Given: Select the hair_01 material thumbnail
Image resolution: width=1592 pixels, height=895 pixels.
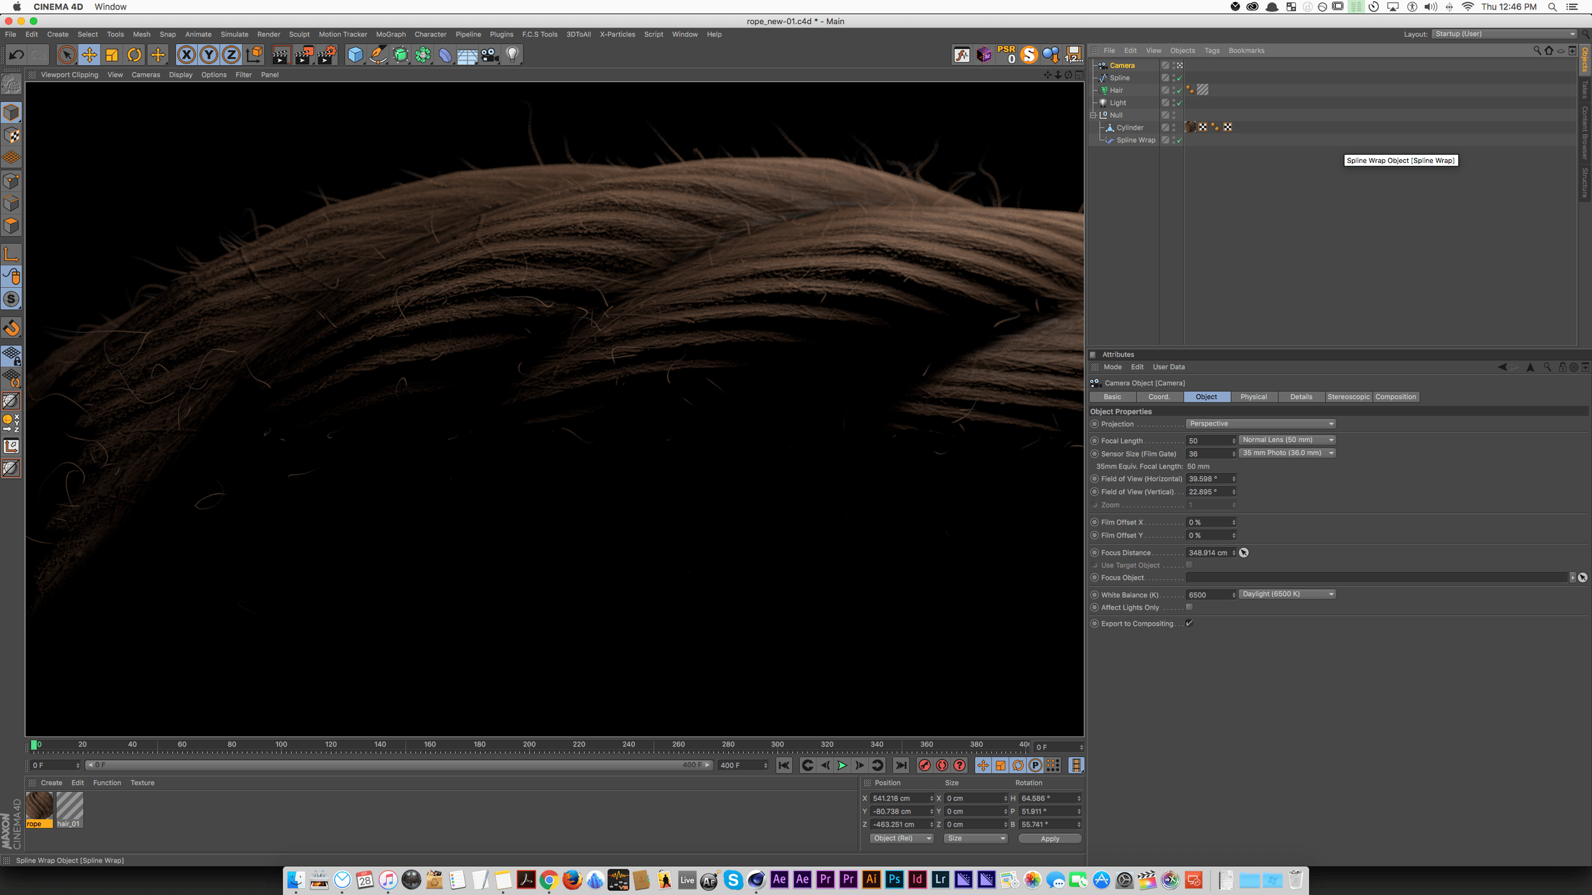Looking at the screenshot, I should click(69, 810).
